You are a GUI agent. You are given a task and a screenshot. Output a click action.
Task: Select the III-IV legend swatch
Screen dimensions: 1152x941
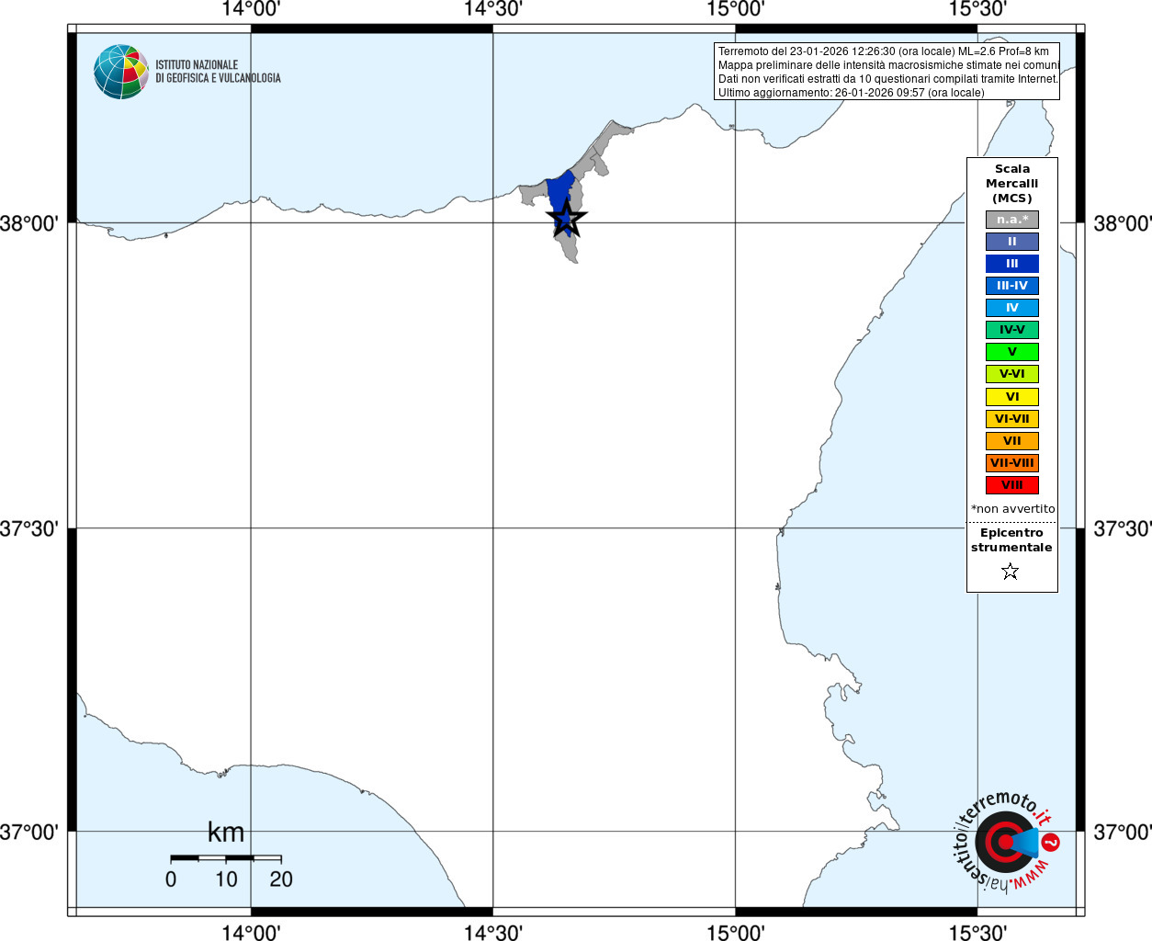tap(1012, 286)
